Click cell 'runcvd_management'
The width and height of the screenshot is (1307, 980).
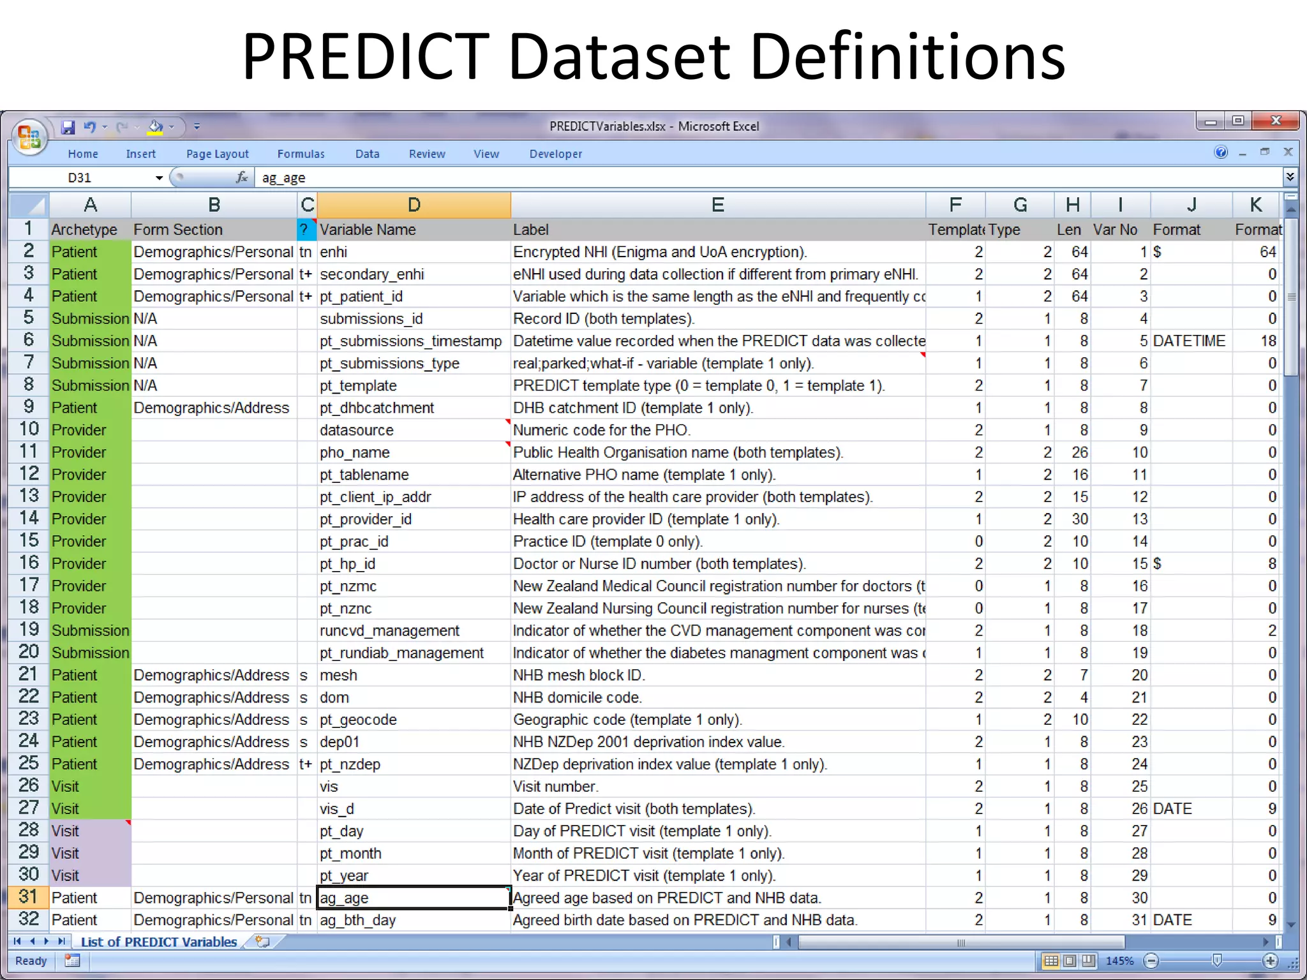click(x=414, y=630)
